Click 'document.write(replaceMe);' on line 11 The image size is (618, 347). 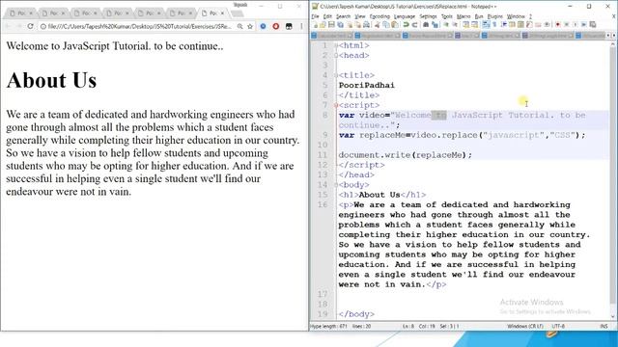pyautogui.click(x=406, y=155)
